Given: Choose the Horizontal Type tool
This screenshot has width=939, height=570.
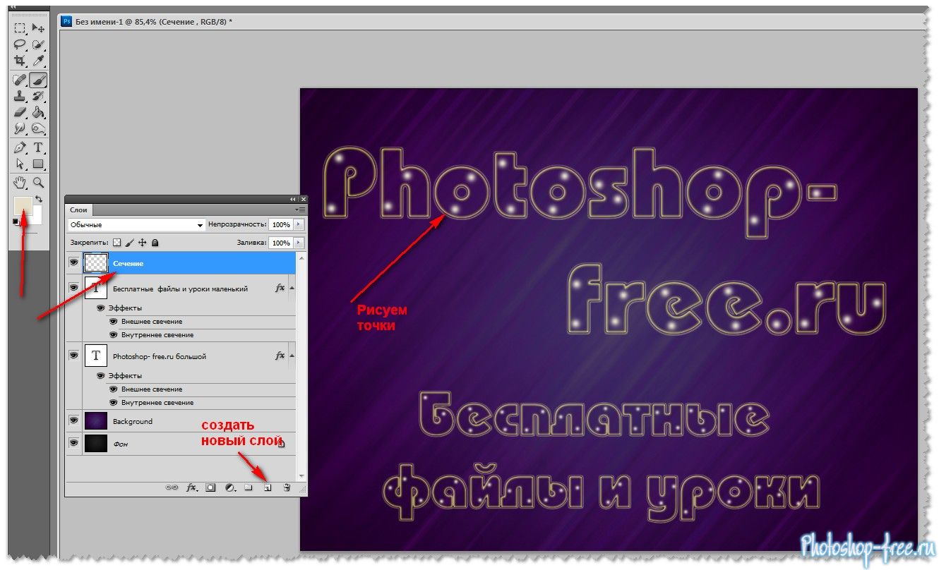Looking at the screenshot, I should (38, 147).
